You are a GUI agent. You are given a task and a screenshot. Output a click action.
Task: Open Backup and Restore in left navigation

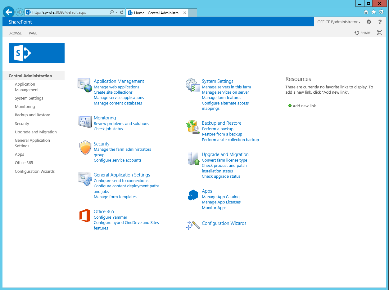click(x=33, y=115)
